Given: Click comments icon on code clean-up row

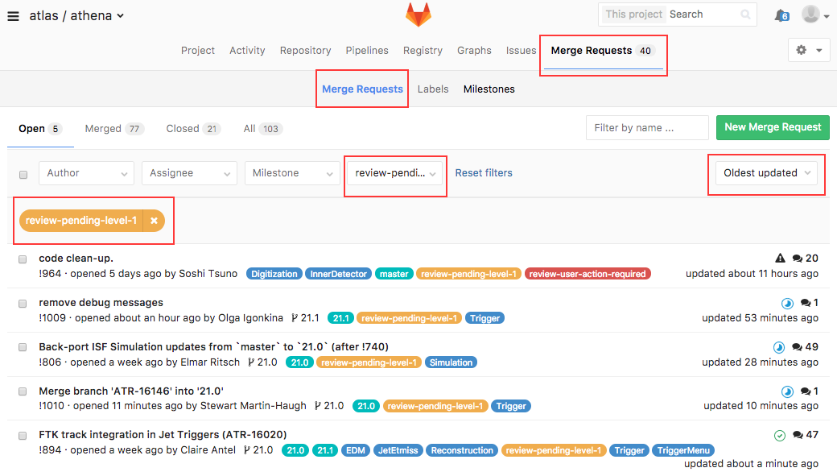Looking at the screenshot, I should pos(797,259).
